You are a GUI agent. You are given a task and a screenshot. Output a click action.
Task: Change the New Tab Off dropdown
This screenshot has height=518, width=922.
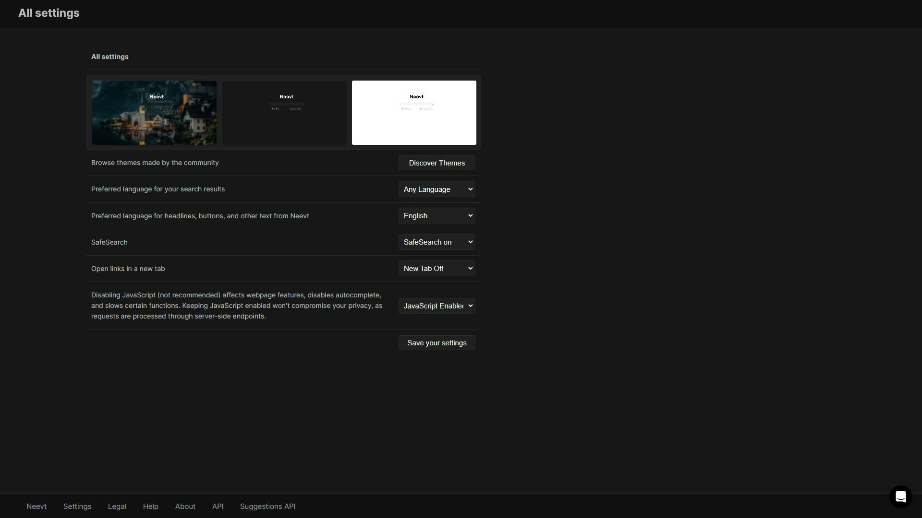click(x=437, y=269)
